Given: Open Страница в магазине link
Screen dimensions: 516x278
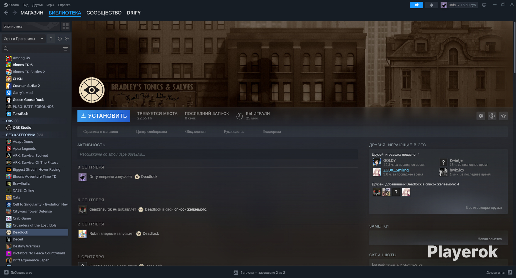Looking at the screenshot, I should (x=101, y=131).
